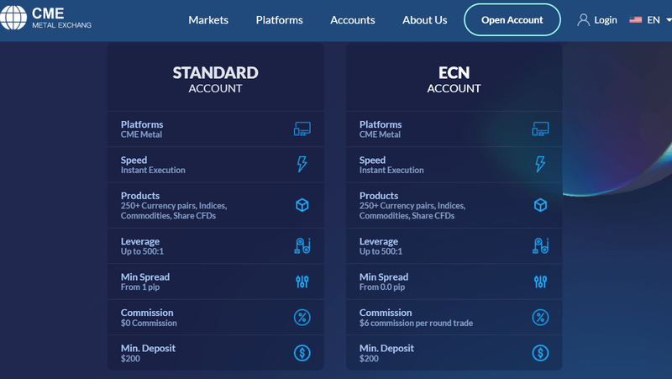Click the ECN account Platforms devices icon
Image resolution: width=672 pixels, height=379 pixels.
[540, 129]
